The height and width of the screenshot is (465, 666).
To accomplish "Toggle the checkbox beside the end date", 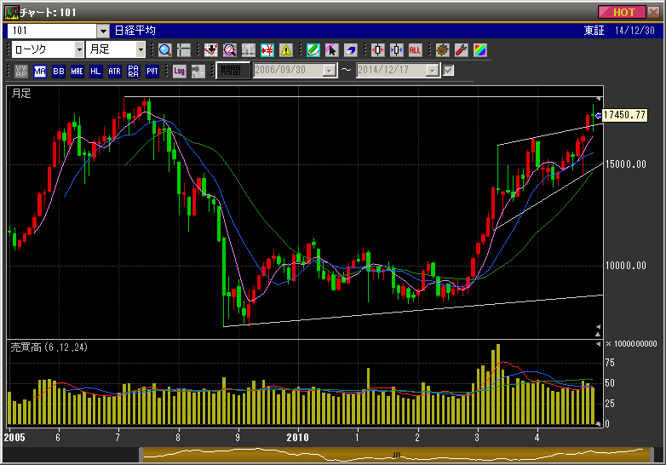I will (449, 71).
